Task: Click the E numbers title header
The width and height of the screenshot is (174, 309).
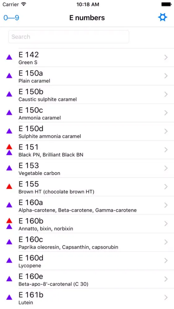Action: pos(87,18)
